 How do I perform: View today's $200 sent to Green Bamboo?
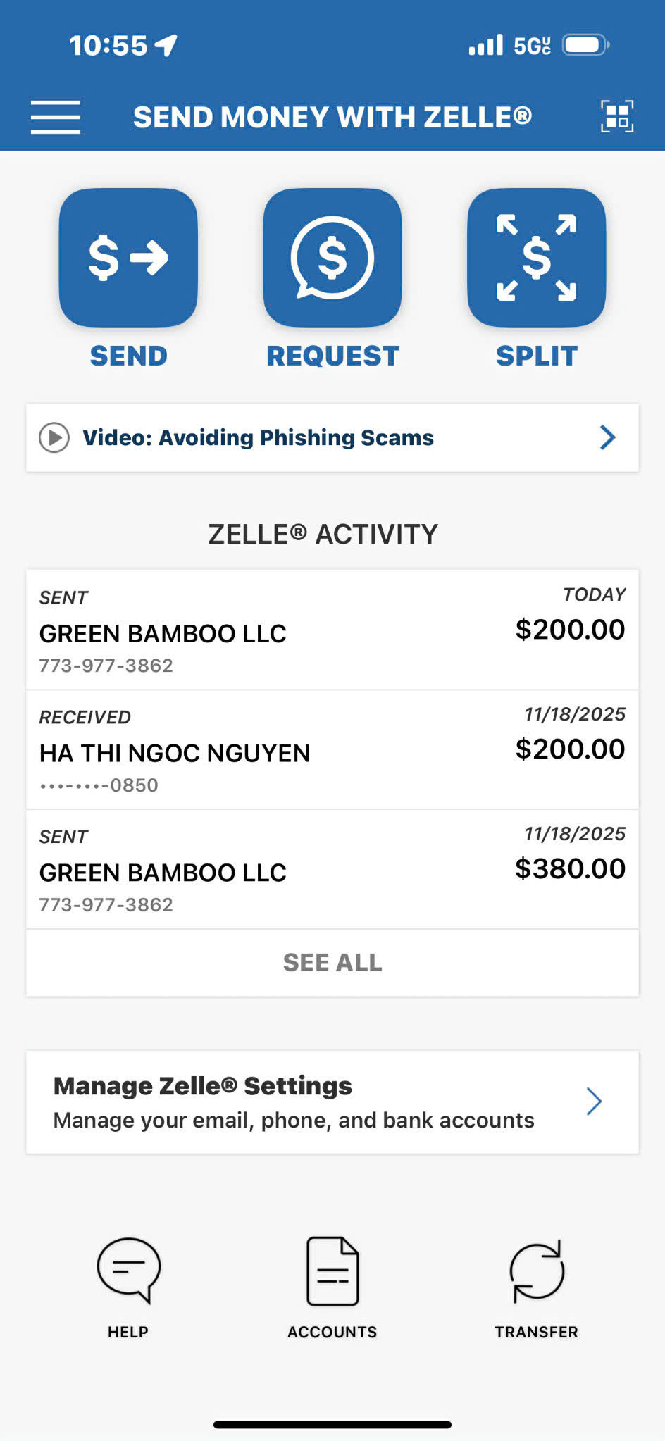(x=332, y=630)
